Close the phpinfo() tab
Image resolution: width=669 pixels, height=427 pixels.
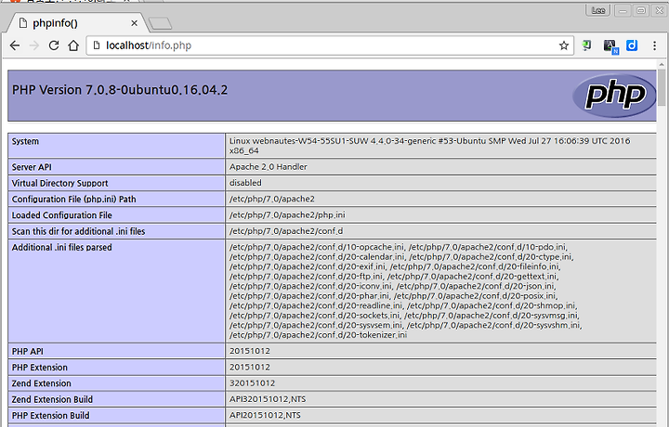134,23
